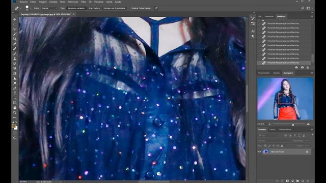The image size is (326, 183).
Task: Select the Pen tool
Action: [x=15, y=88]
